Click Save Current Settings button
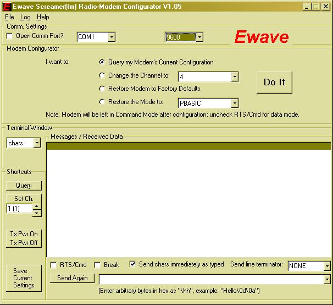Image resolution: width=333 pixels, height=305 pixels. pos(24,278)
